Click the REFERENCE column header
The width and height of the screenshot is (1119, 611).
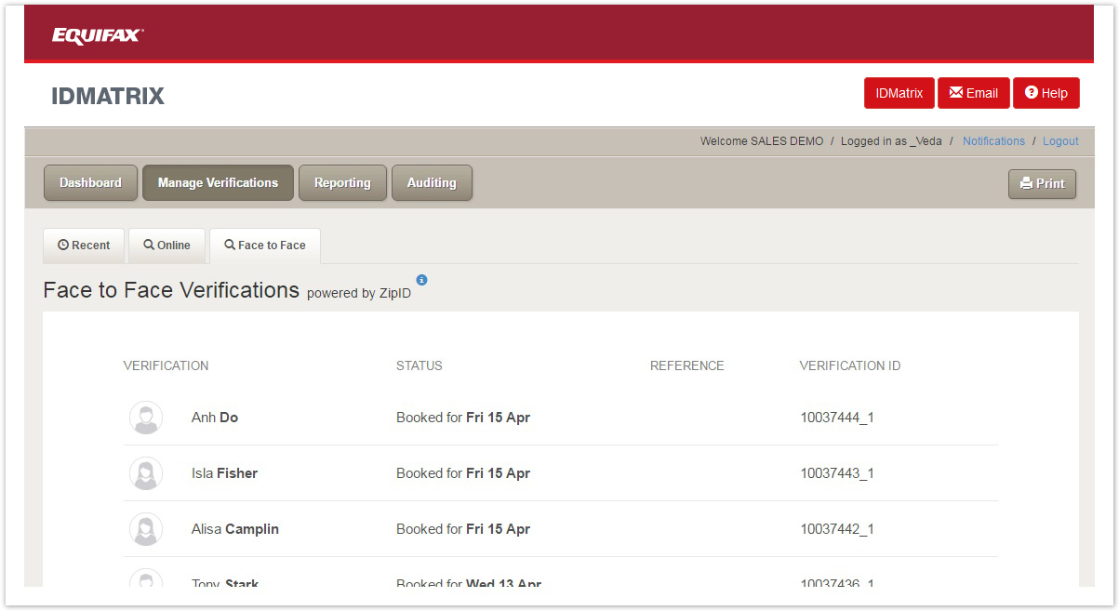(x=686, y=365)
